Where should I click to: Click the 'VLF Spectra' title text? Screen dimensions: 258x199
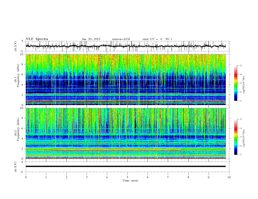click(x=37, y=39)
